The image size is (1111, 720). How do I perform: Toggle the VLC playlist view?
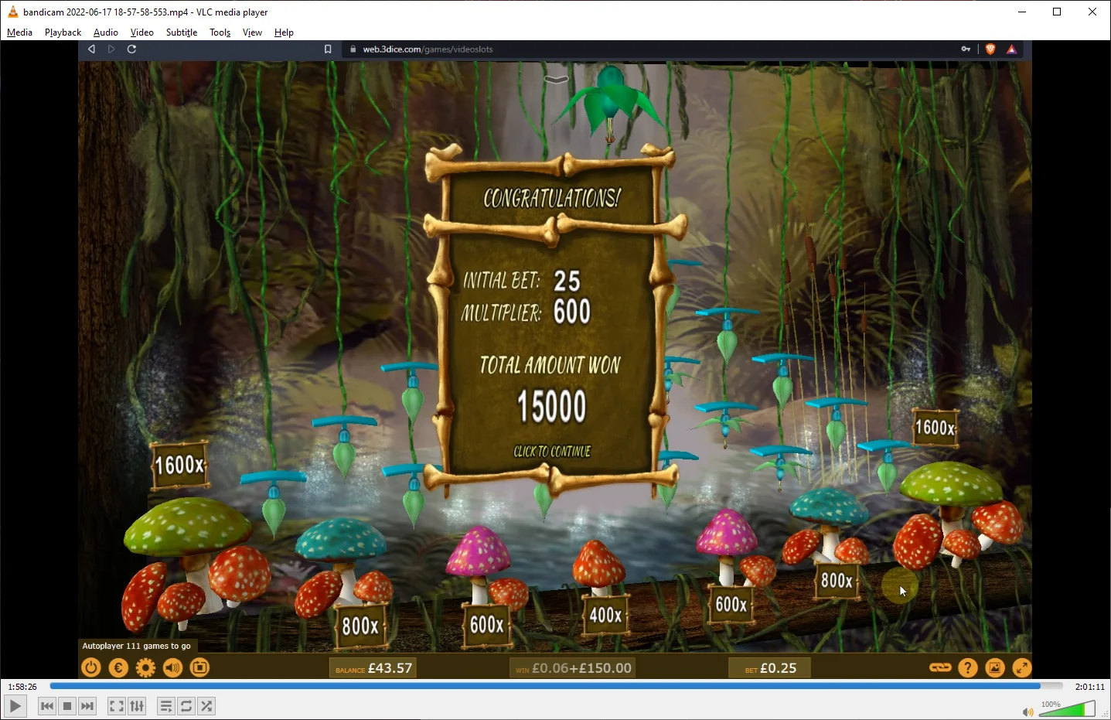tap(165, 706)
